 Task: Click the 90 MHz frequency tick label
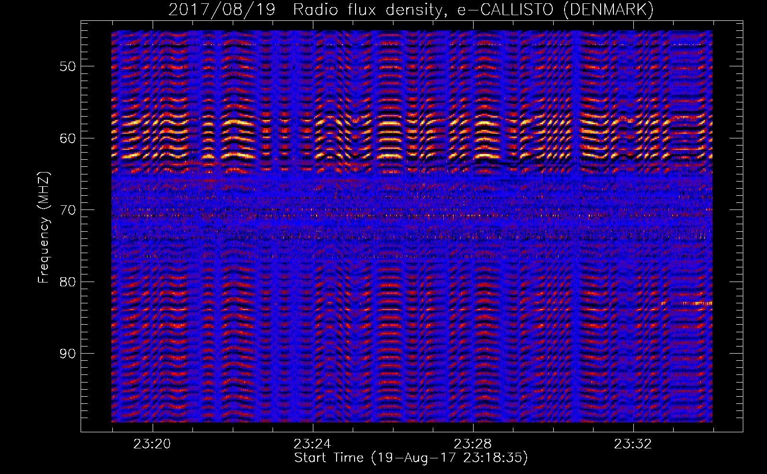67,354
